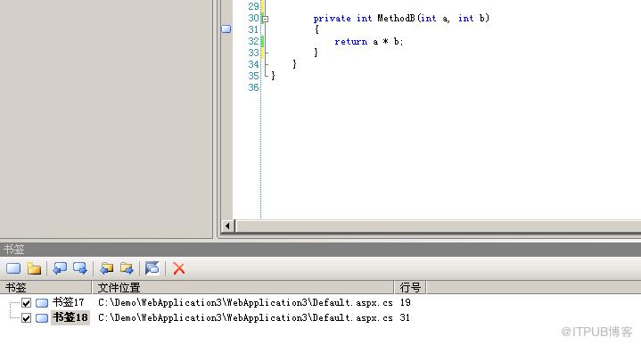Image resolution: width=641 pixels, height=345 pixels.
Task: Sort by the 书签 column header
Action: pos(45,287)
